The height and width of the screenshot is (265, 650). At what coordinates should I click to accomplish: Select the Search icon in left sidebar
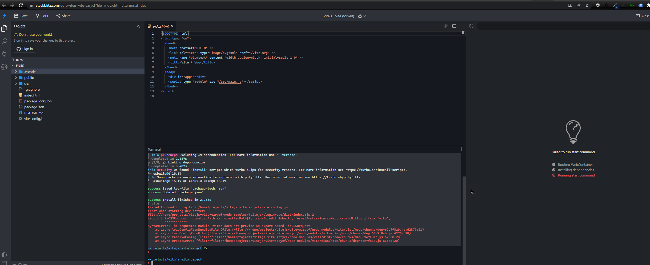(x=5, y=41)
